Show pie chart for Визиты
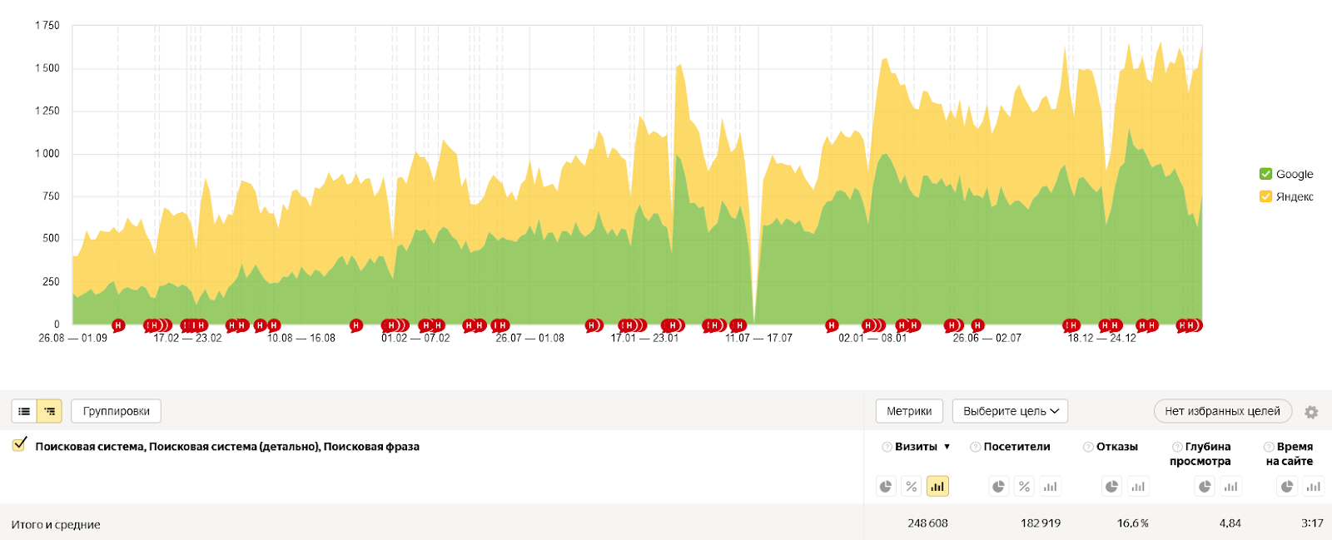 click(x=886, y=487)
